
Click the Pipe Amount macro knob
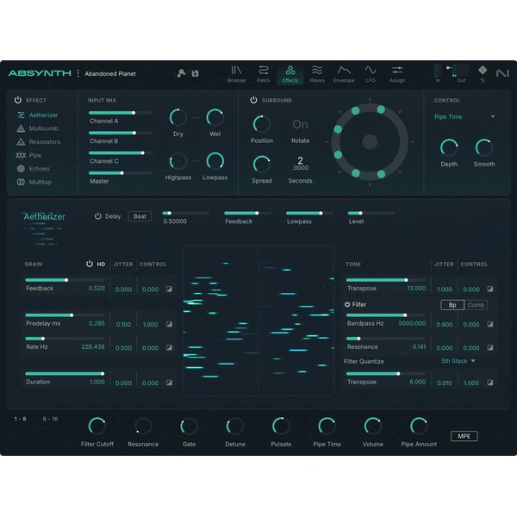pyautogui.click(x=419, y=426)
